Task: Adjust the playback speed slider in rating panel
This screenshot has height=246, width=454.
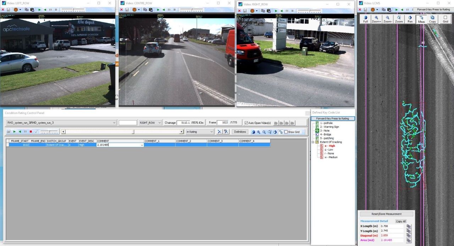Action: 49,132
